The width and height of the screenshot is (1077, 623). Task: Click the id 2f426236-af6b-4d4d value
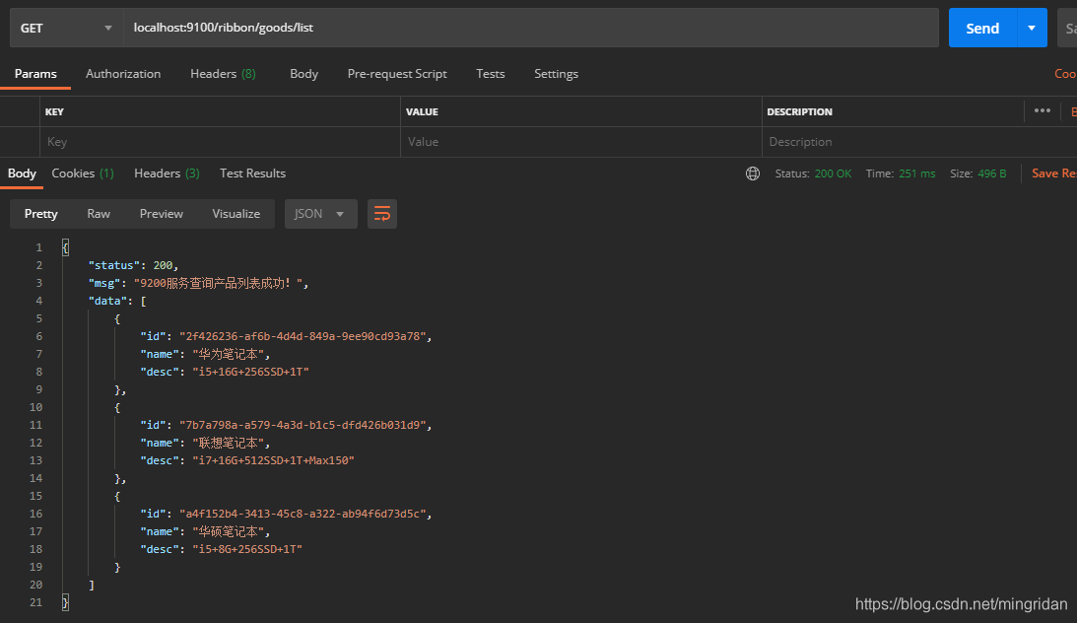[303, 336]
